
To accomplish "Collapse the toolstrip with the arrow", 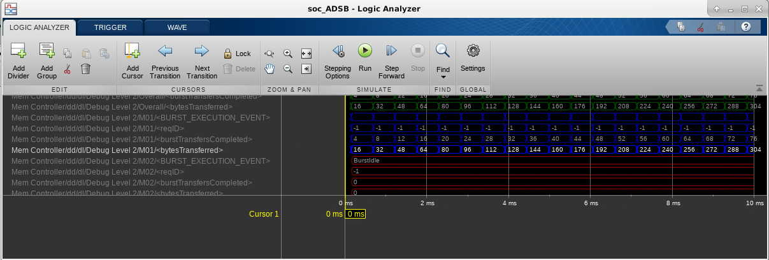I will coord(759,88).
